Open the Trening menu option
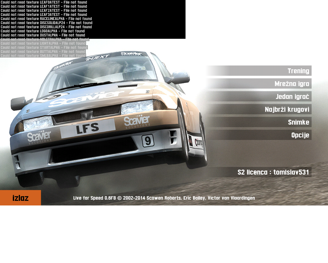Image resolution: width=328 pixels, height=263 pixels. pos(258,71)
